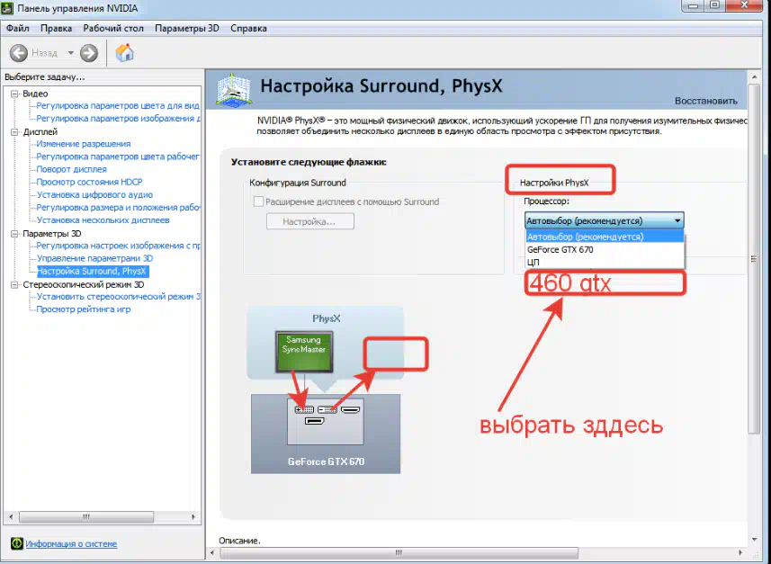This screenshot has height=564, width=771.
Task: Go forward with the green forward arrow
Action: [89, 53]
